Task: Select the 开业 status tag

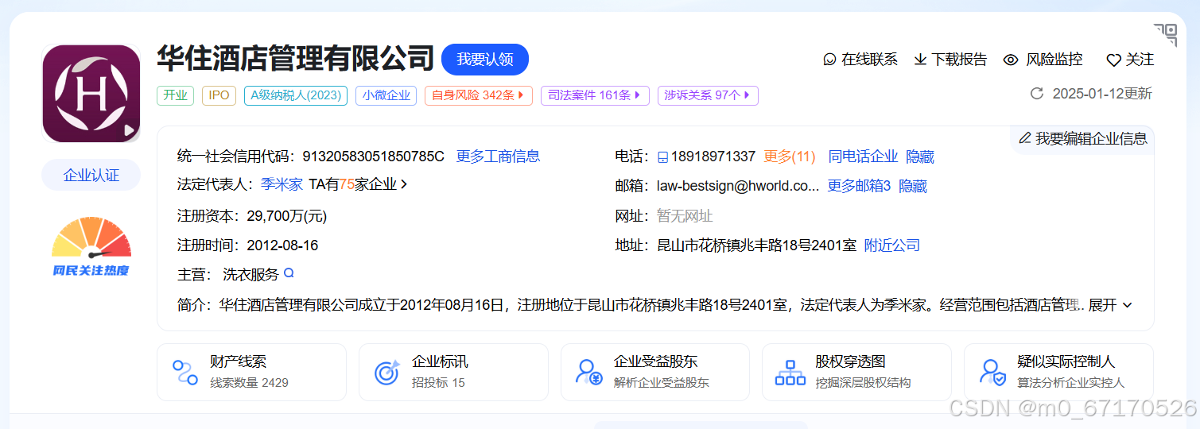Action: 175,95
